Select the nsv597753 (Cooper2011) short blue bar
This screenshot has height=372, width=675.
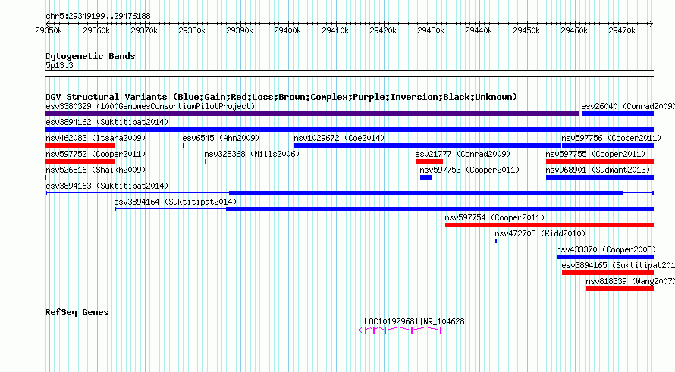click(426, 177)
